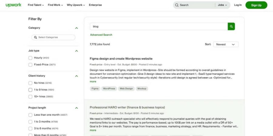This screenshot has height=136, width=273.
Task: Open the Professional HARO writer job
Action: tap(127, 107)
